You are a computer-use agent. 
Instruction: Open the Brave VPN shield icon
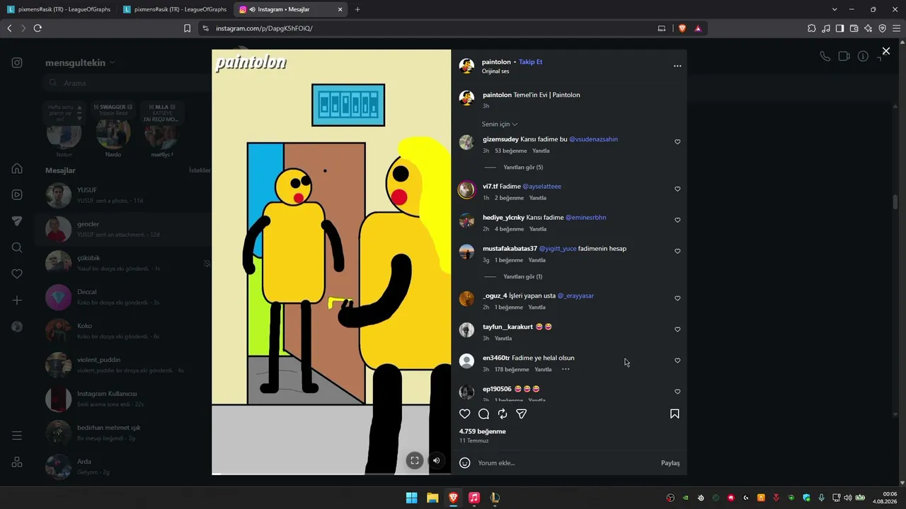(882, 28)
